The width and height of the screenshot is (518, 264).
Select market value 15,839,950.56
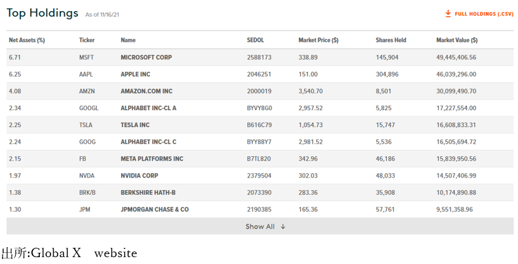click(456, 159)
